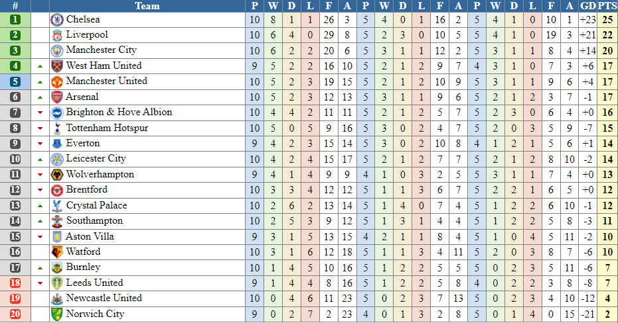618x323 pixels.
Task: Click the Chelsea club crest icon
Action: click(x=57, y=20)
